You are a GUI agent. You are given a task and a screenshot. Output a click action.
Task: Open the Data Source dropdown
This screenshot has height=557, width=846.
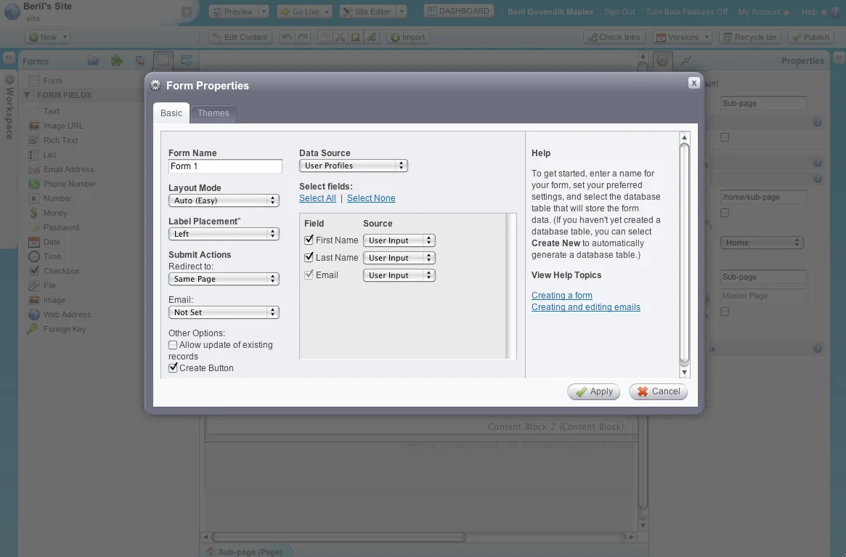pyautogui.click(x=354, y=165)
